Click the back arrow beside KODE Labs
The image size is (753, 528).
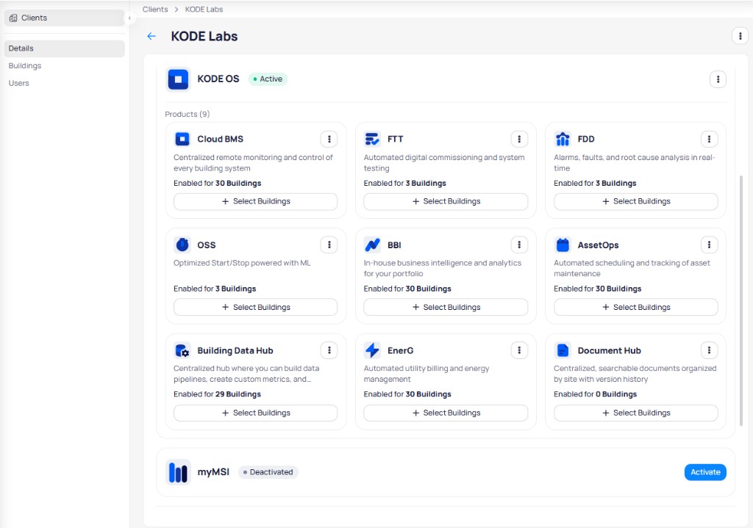(x=151, y=37)
